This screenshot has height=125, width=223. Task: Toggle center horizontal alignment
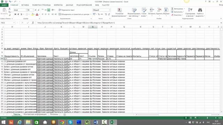click(x=46, y=14)
